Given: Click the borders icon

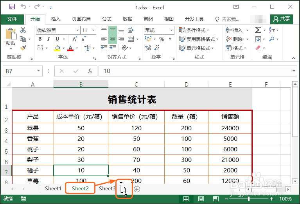Looking at the screenshot, I should 40,48.
